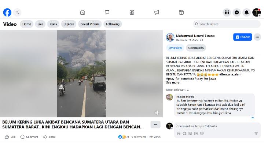
Task: Open the Facebook logo home link
Action: [7, 13]
